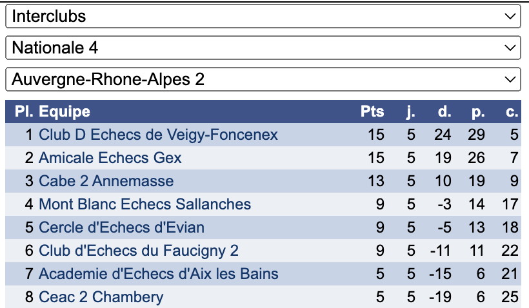Viewport: 529px width, 308px height.
Task: Open the Auvergne-Rhone-Alpes 2 group dropdown
Action: point(263,79)
